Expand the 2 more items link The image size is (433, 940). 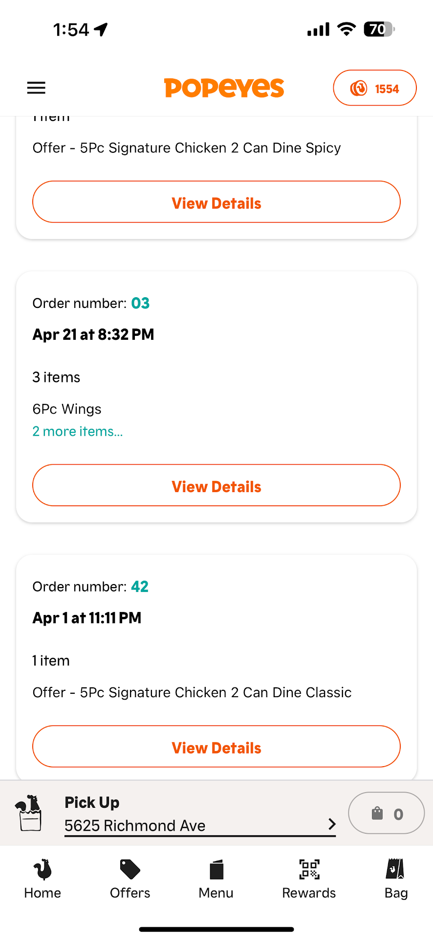[x=78, y=431]
